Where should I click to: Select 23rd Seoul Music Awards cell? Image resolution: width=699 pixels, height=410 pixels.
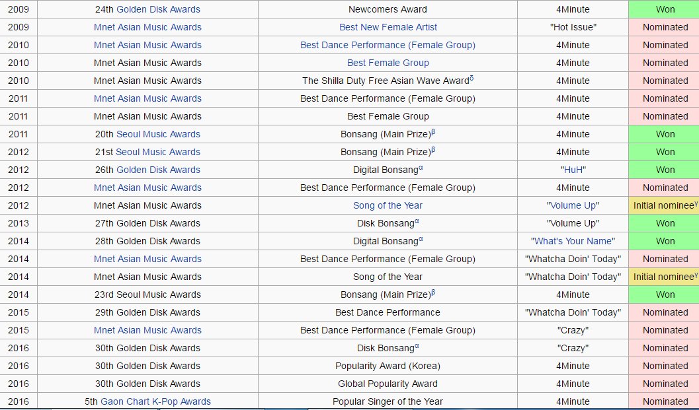pos(147,294)
